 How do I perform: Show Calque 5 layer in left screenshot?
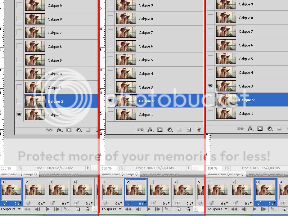[x=19, y=60]
